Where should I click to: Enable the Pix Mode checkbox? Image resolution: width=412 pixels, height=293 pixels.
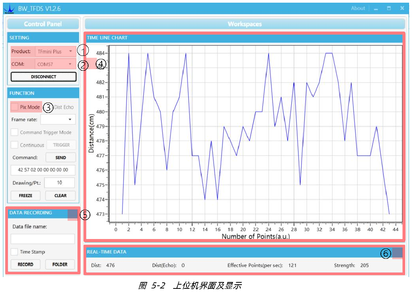[x=14, y=107]
